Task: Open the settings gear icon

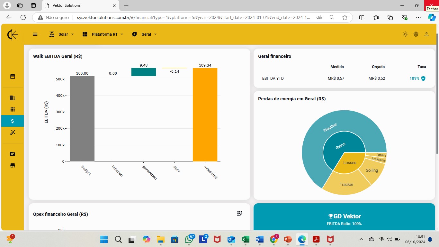Action: [416, 34]
